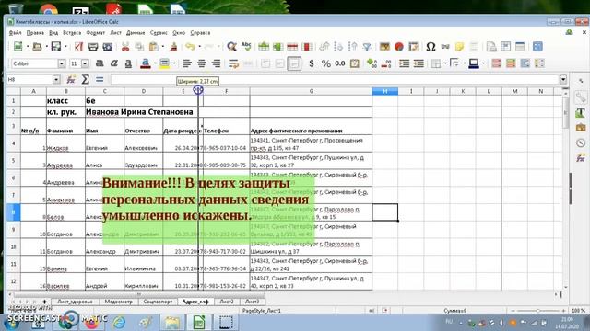The image size is (590, 331).
Task: Click the Sum sigma icon
Action: tap(86, 79)
